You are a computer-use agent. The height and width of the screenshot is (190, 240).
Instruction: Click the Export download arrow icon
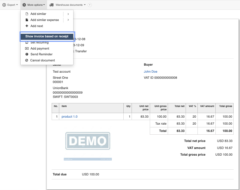tap(4, 5)
